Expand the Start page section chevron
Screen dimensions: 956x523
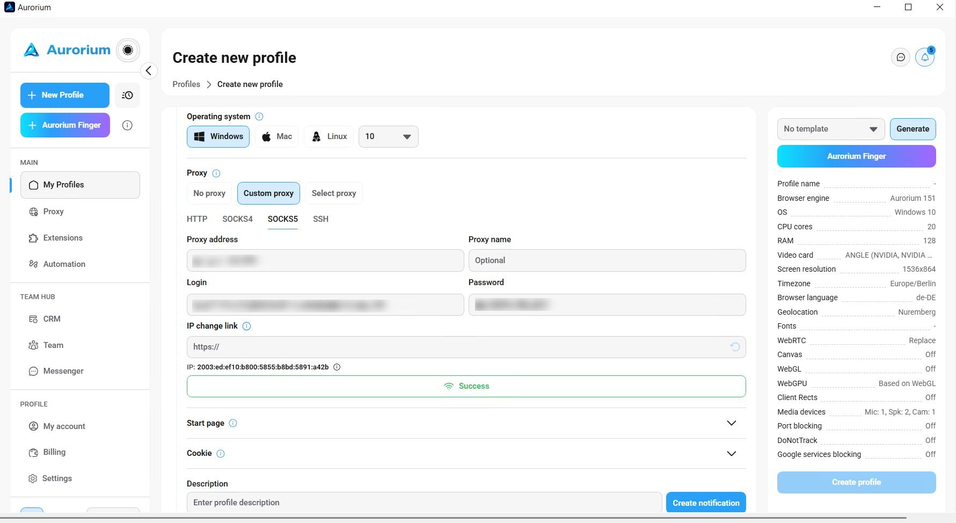pos(731,423)
